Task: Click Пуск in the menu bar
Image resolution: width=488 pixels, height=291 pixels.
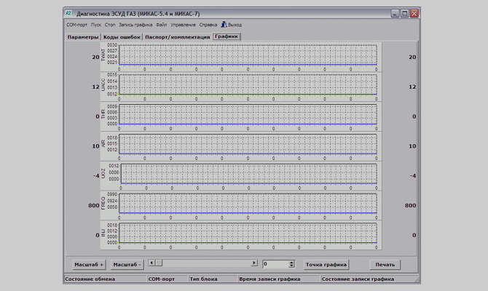Action: coord(96,25)
